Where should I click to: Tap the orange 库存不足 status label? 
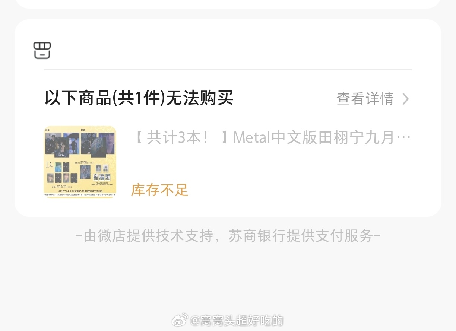(160, 190)
